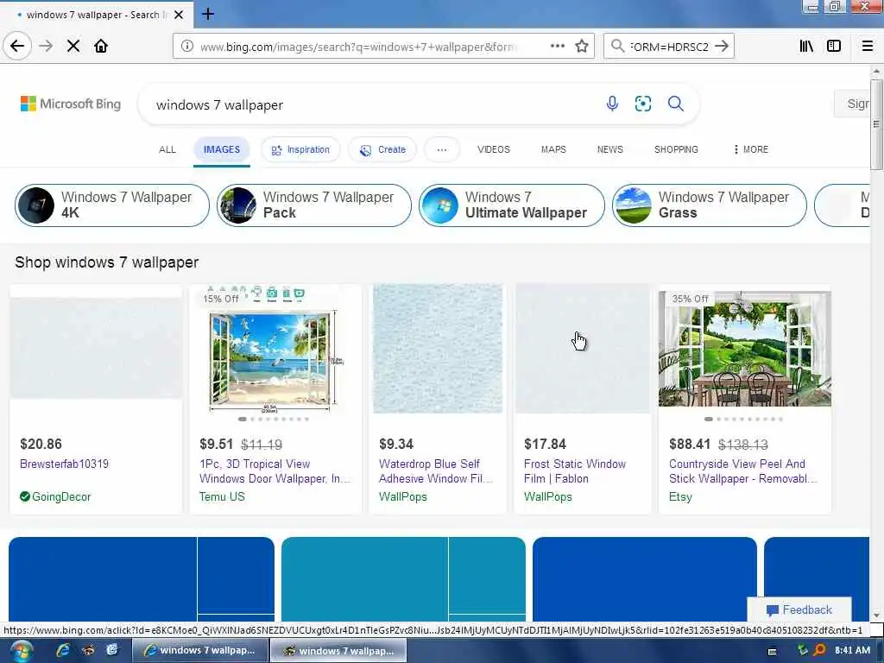Expand the MORE search categories menu

(750, 149)
